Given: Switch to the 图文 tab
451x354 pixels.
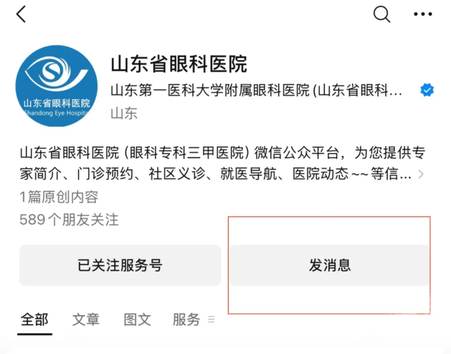Looking at the screenshot, I should (x=137, y=320).
